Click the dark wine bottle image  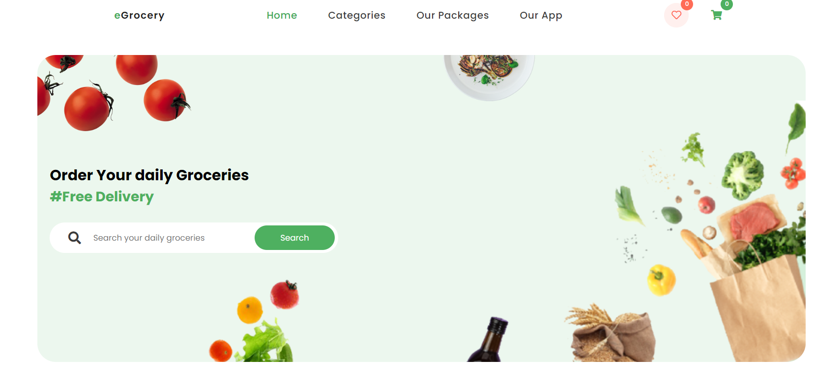tap(488, 340)
